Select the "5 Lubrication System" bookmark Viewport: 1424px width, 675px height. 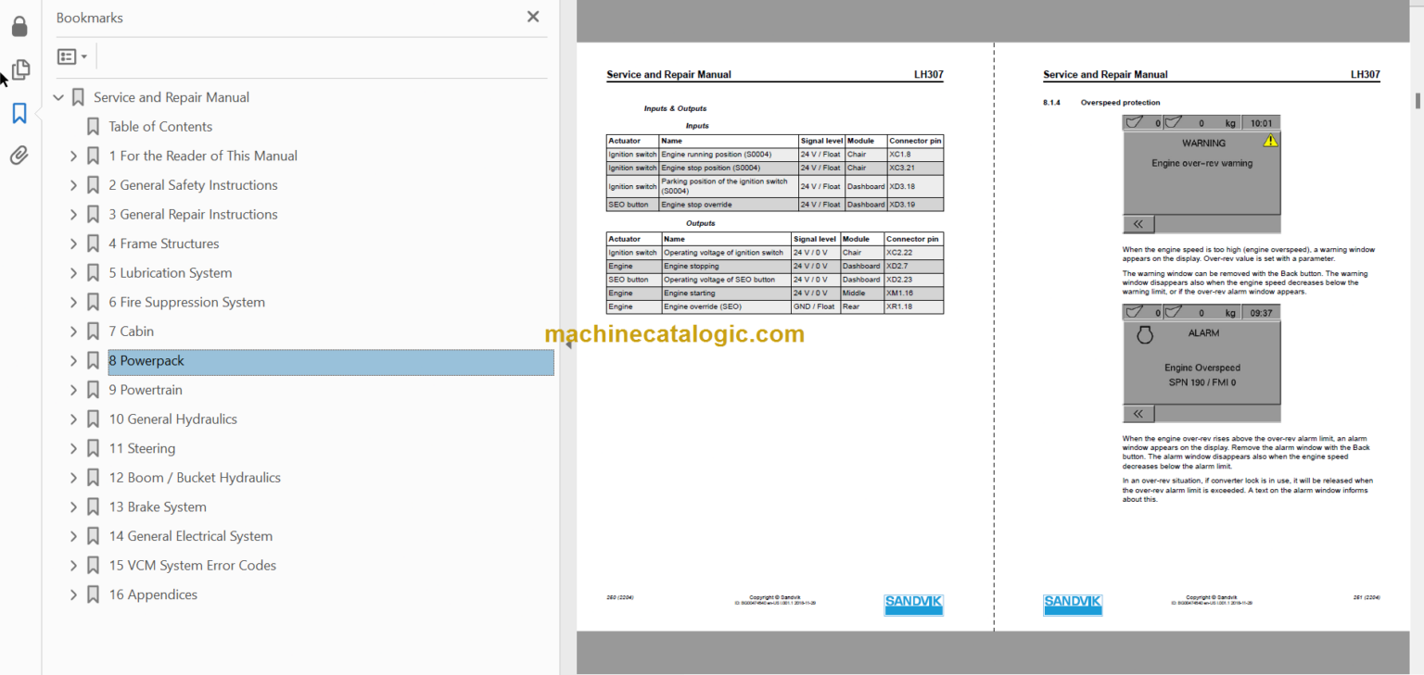pos(170,272)
